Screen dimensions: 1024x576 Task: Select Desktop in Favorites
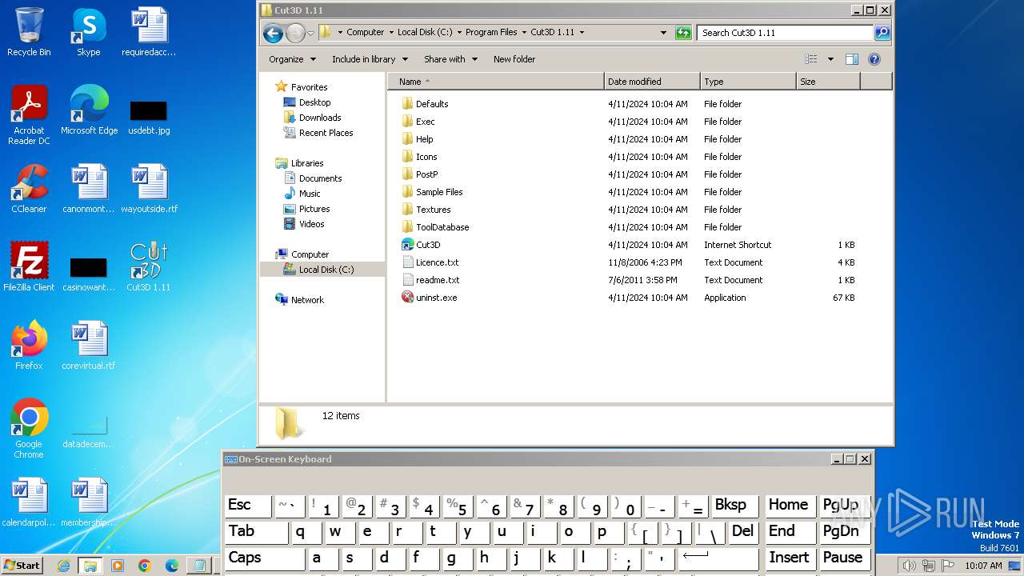[x=307, y=102]
